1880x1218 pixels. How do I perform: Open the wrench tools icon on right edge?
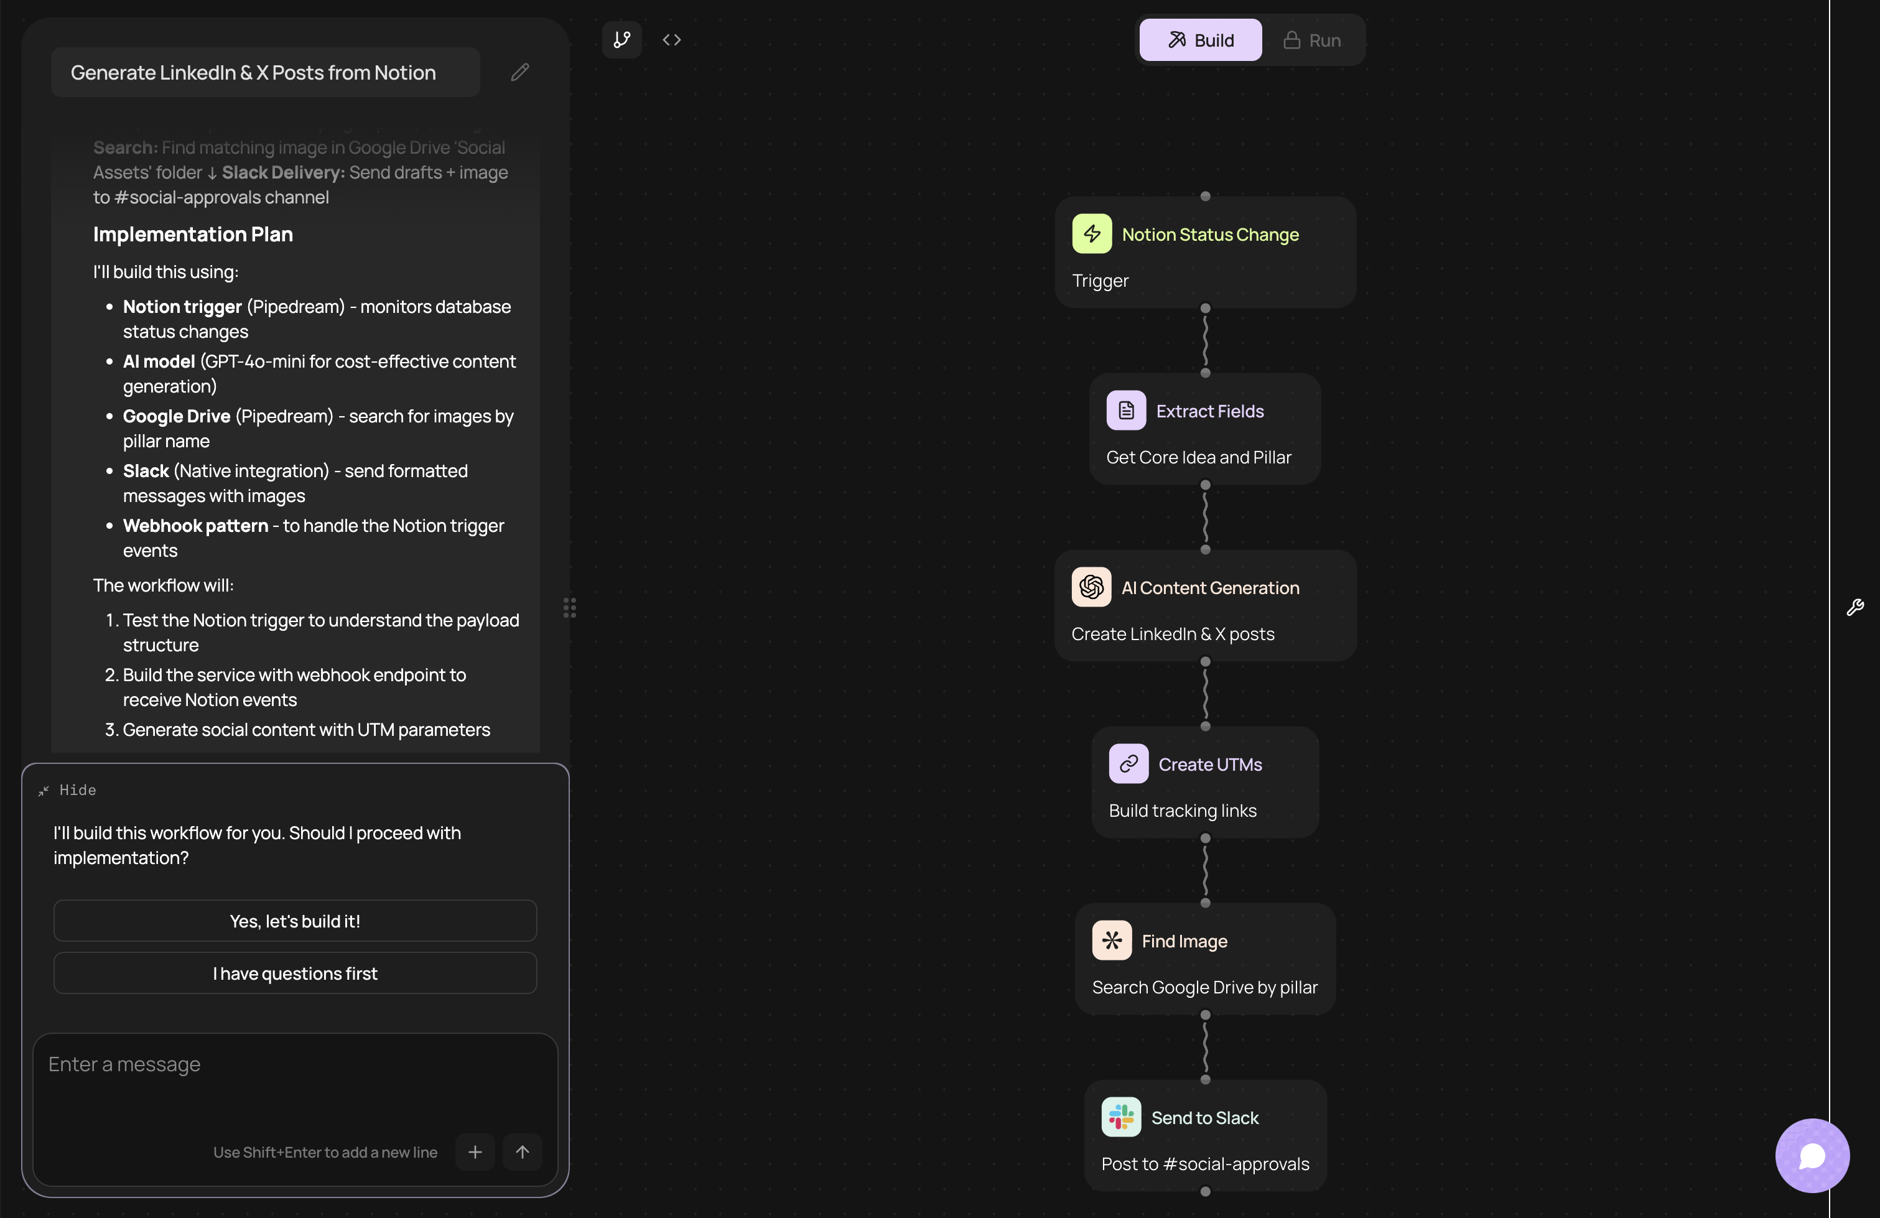click(x=1854, y=607)
